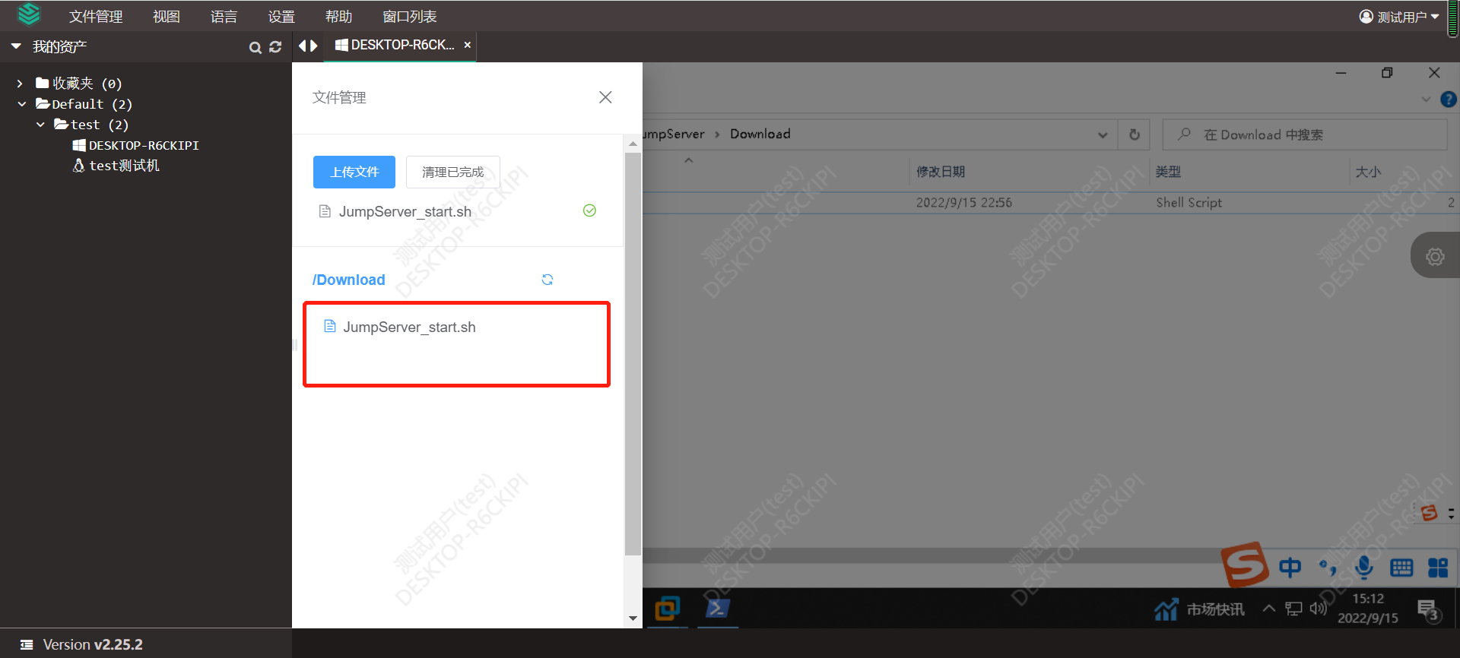Open the 视图 menu

167,17
